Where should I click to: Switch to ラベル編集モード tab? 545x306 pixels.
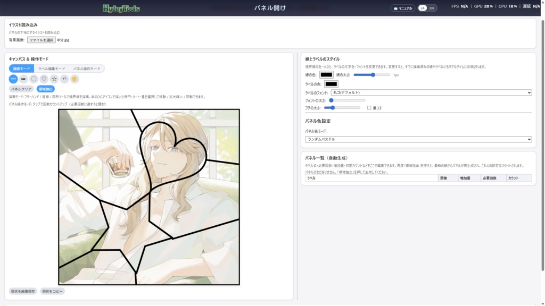point(52,69)
